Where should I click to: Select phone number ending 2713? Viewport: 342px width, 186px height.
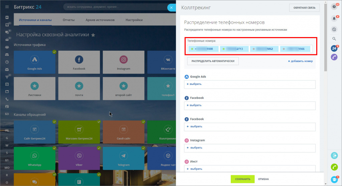(234, 49)
